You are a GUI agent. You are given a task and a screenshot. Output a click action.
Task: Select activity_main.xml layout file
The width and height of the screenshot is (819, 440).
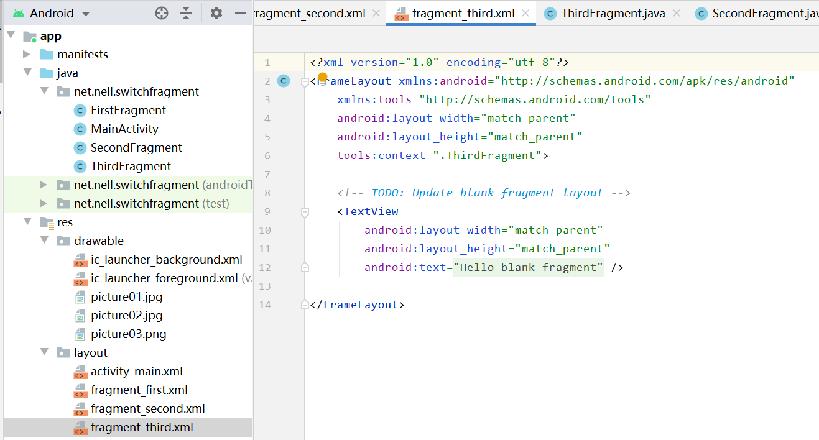click(x=137, y=372)
